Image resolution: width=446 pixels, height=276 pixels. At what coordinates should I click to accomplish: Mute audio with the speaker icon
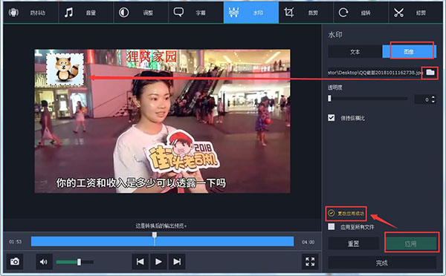44,261
